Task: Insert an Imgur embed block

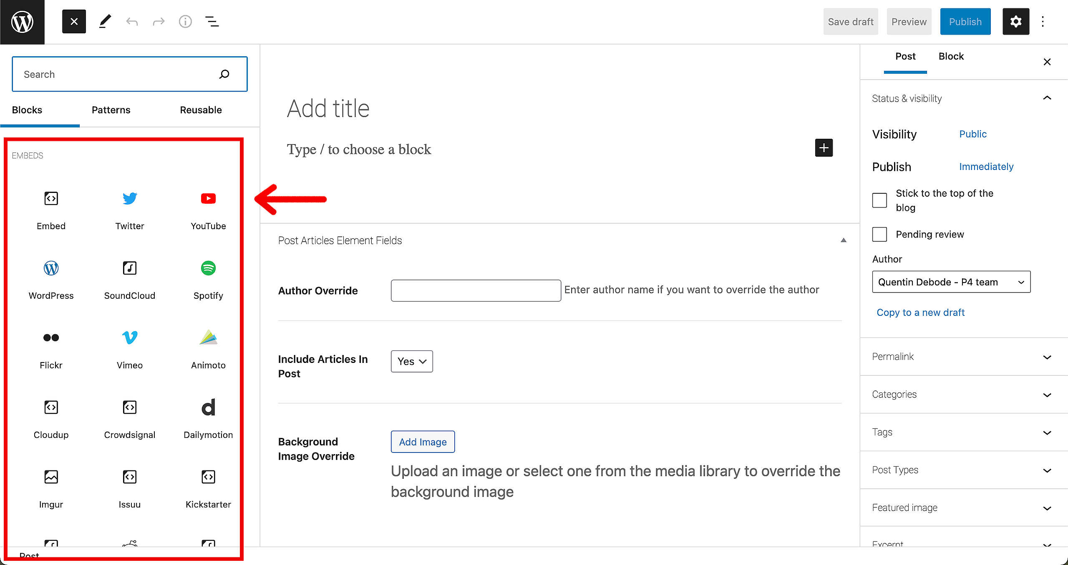Action: 51,489
